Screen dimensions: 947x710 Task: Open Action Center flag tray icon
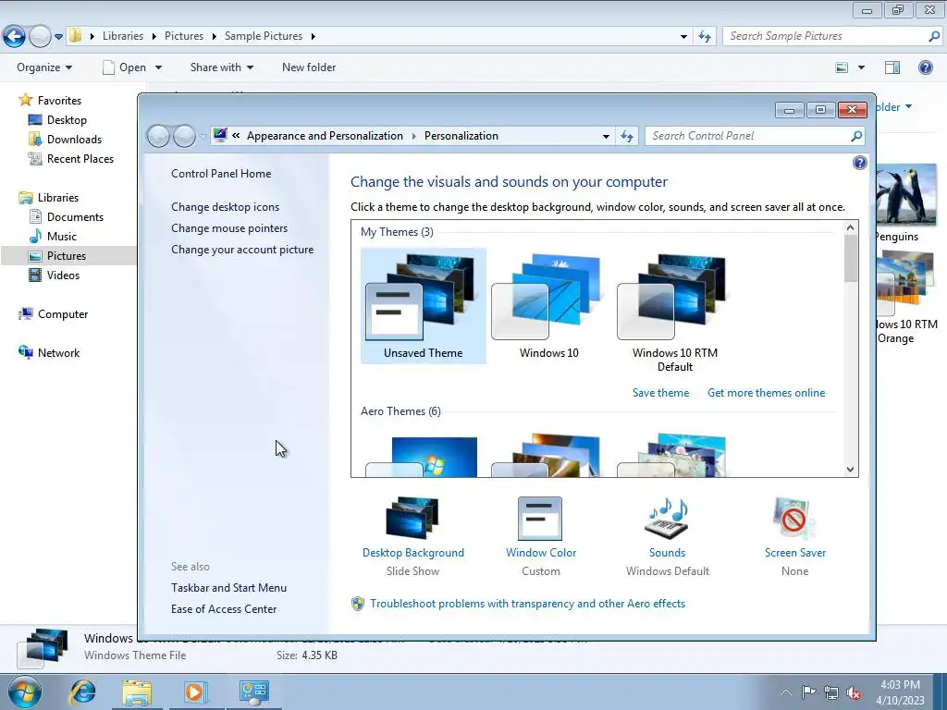tap(808, 692)
